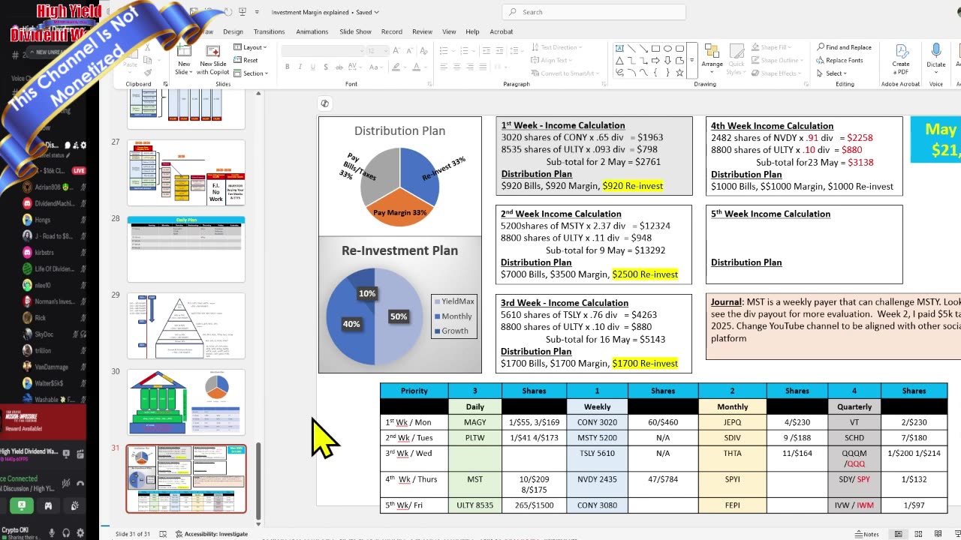The height and width of the screenshot is (540, 961).
Task: Select slide 30 thumbnail
Action: pyautogui.click(x=186, y=402)
